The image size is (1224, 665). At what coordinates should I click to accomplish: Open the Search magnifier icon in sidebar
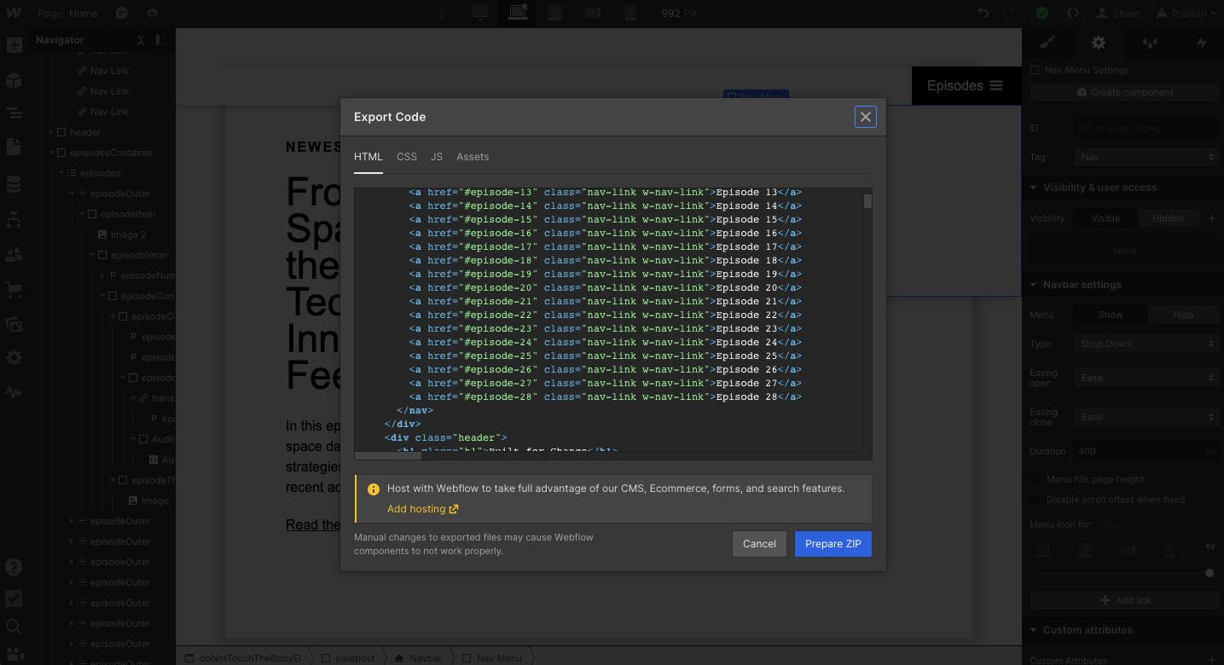coord(14,628)
